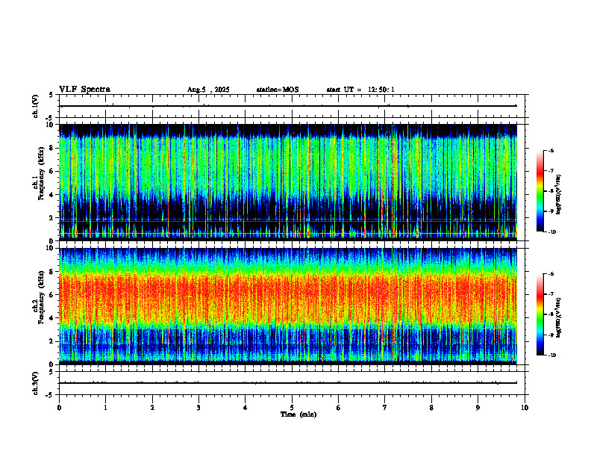Click the "Time (min)" x-axis label
This screenshot has height=457, width=591.
click(x=298, y=414)
